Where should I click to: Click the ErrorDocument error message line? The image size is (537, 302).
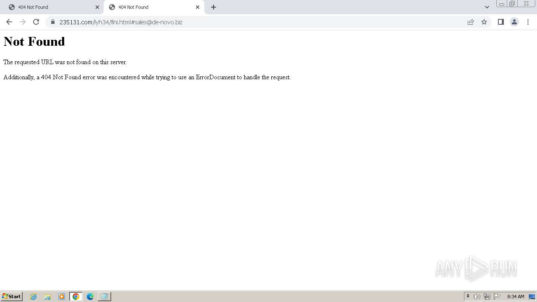point(147,77)
